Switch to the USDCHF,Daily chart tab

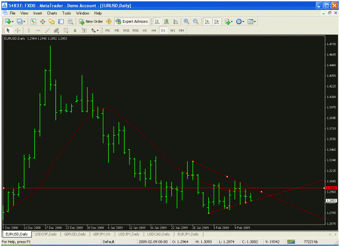point(46,234)
